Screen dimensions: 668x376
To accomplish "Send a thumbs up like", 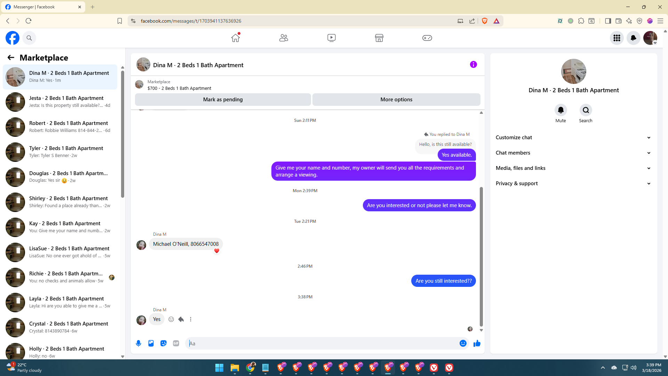I will [x=477, y=343].
